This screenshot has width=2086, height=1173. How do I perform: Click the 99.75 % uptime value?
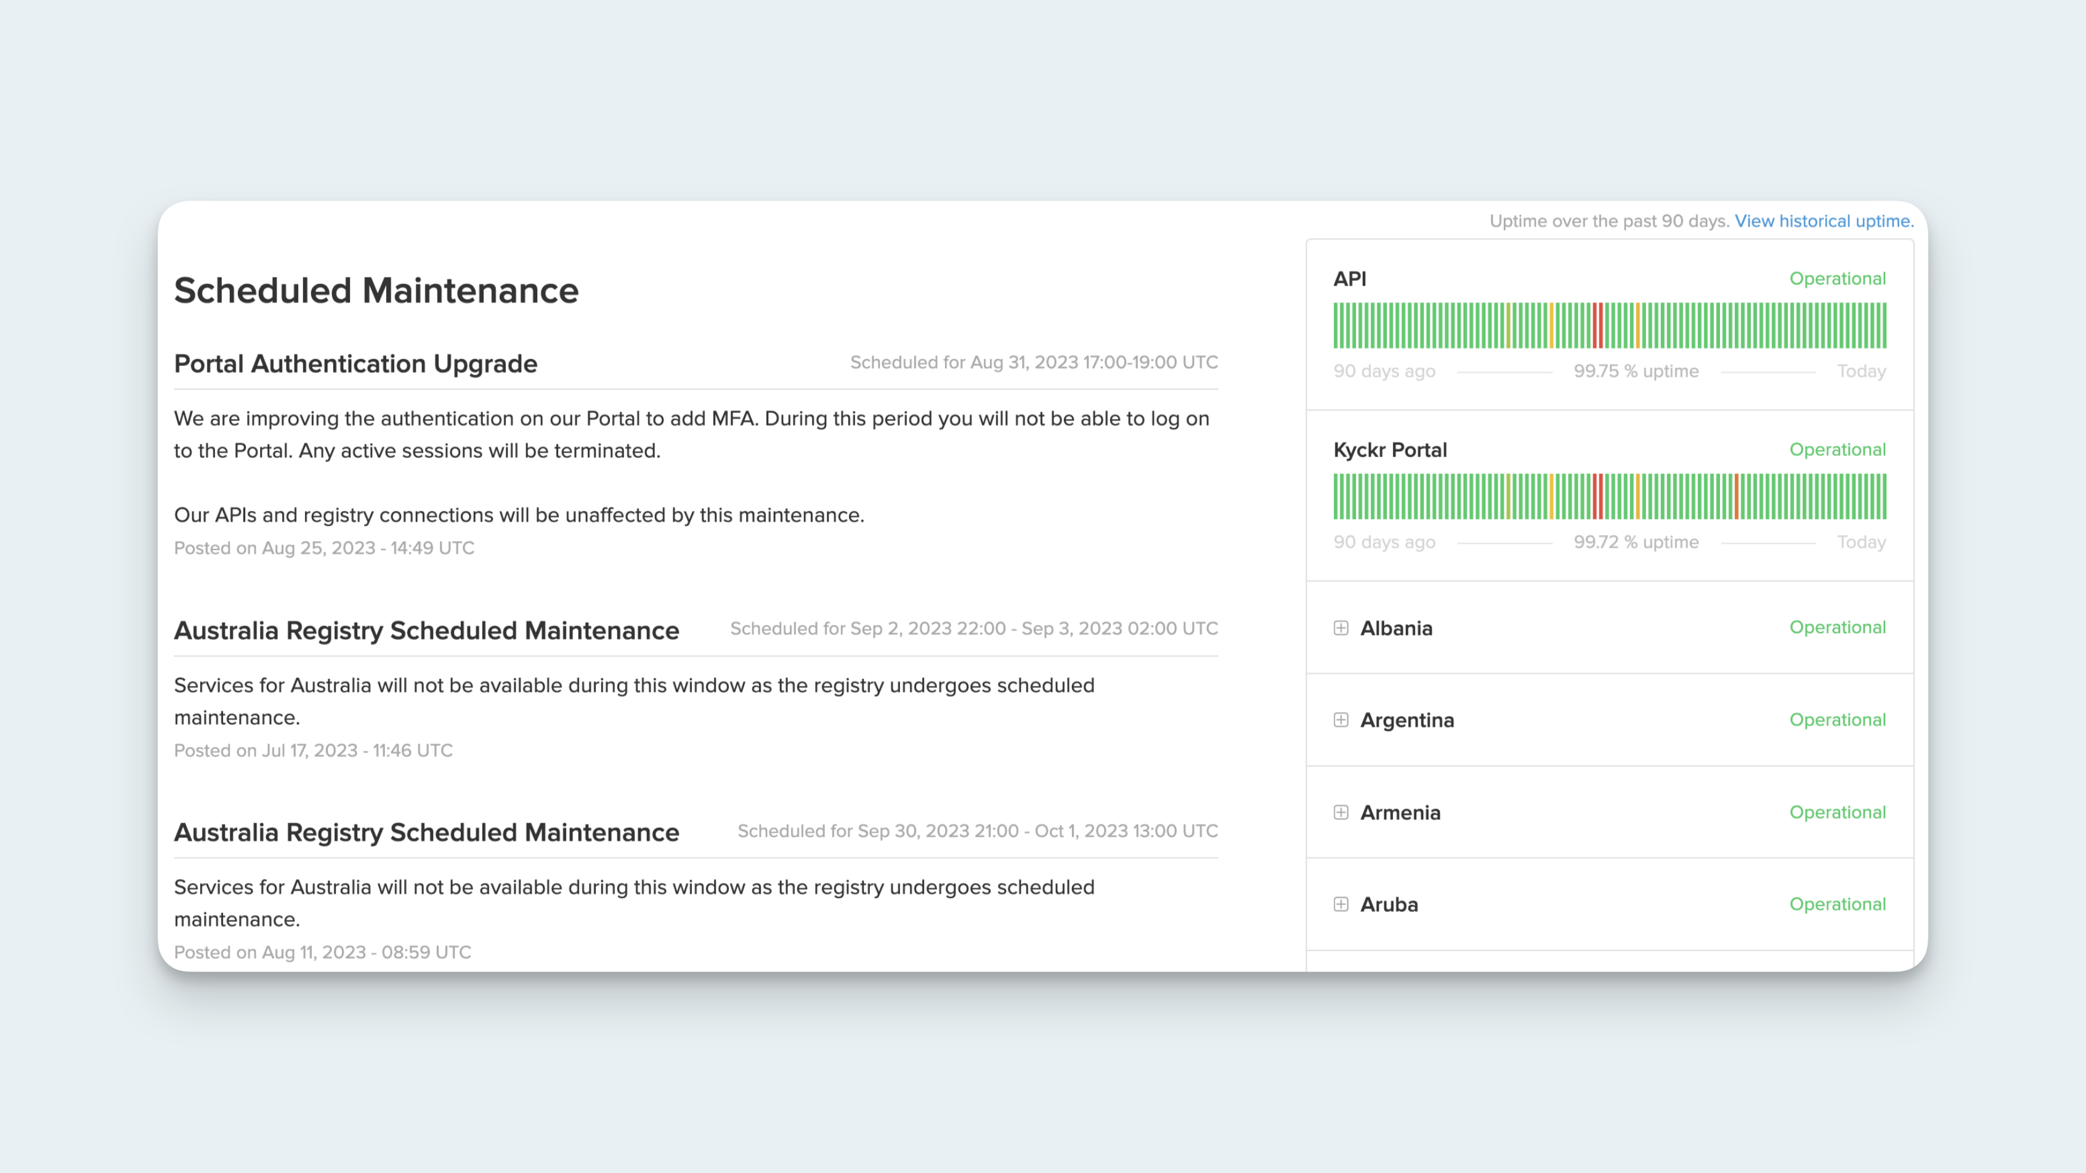click(1636, 371)
